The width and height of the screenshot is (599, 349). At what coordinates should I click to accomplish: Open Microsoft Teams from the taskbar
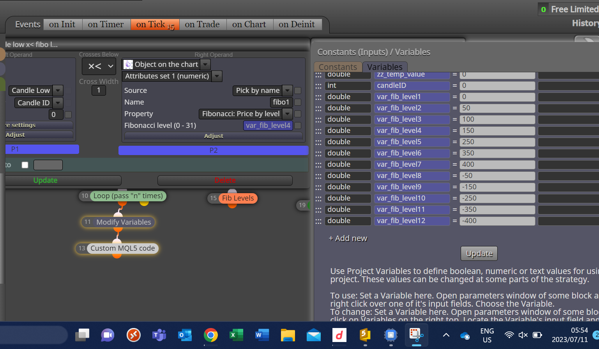point(159,335)
